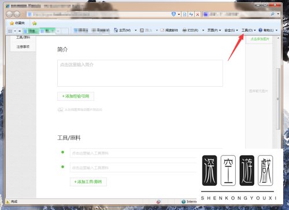The width and height of the screenshot is (289, 210).
Task: Open the search provider dropdown arrow
Action: tap(278, 14)
